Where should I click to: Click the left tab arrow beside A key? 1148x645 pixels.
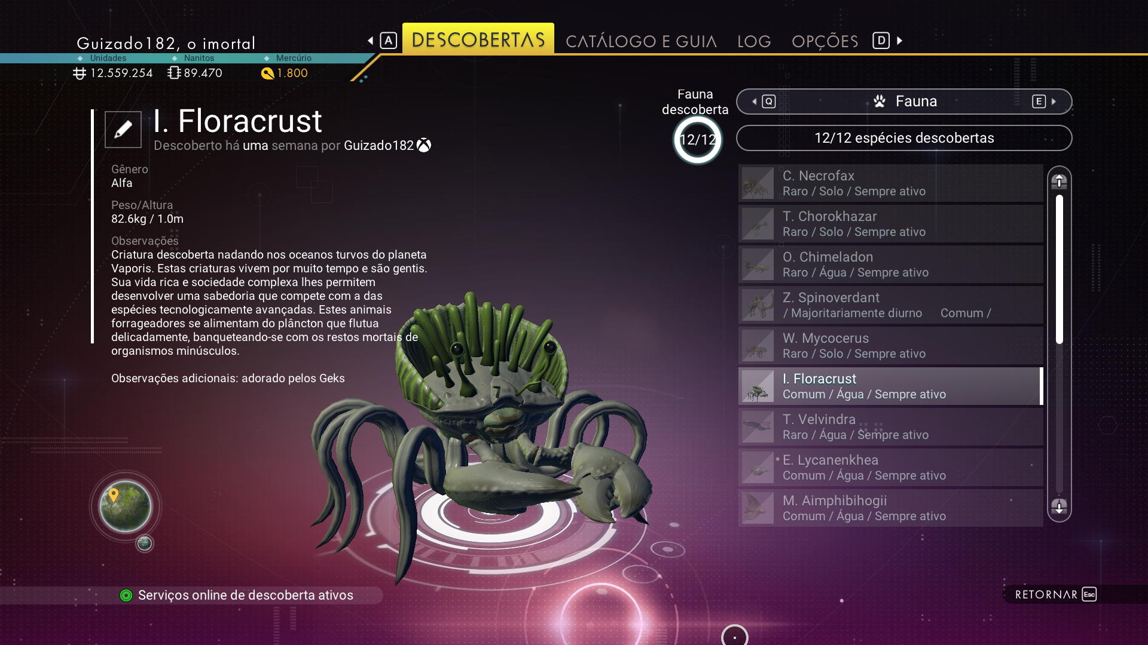[371, 41]
